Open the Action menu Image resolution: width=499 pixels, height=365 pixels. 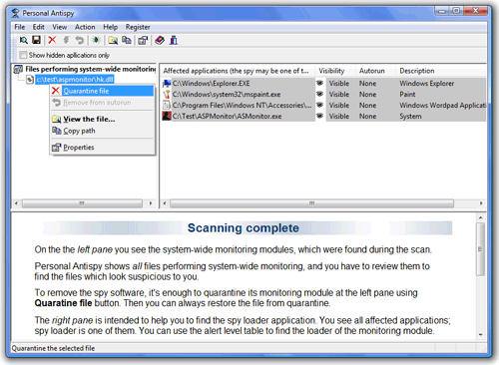click(x=85, y=27)
